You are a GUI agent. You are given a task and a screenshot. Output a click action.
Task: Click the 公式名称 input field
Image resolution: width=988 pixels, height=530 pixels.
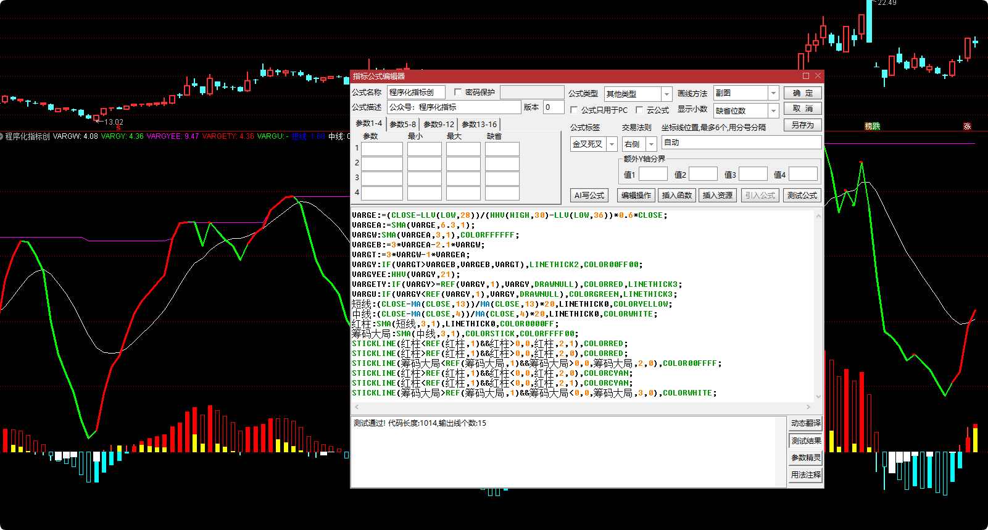(x=415, y=93)
